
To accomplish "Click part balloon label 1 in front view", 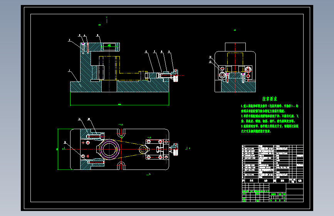I will [x=69, y=70].
